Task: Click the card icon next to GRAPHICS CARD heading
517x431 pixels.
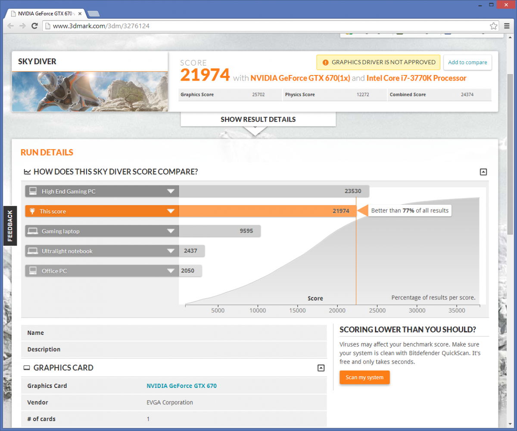Action: click(x=27, y=368)
